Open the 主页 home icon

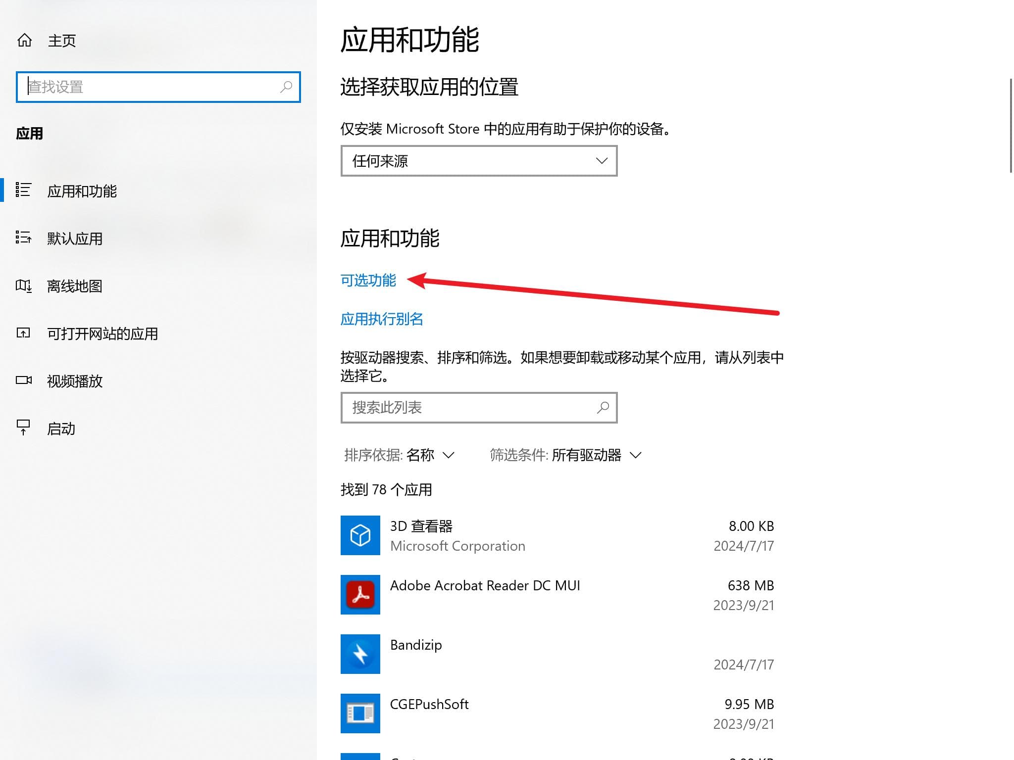pos(24,40)
